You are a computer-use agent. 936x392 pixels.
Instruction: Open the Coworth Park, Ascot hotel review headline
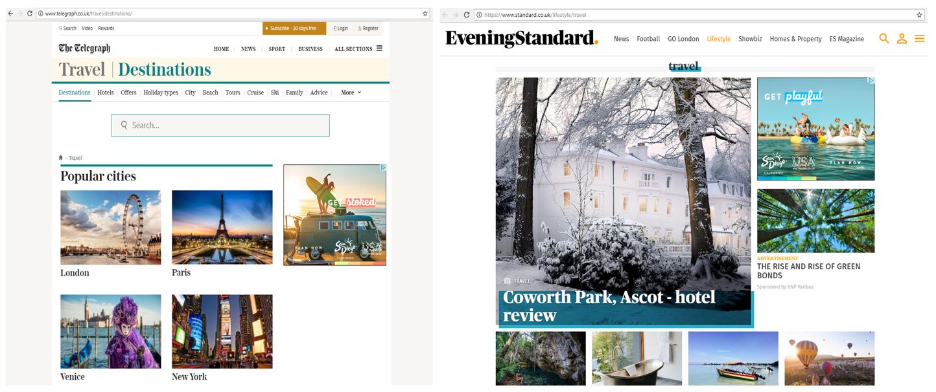[x=609, y=306]
